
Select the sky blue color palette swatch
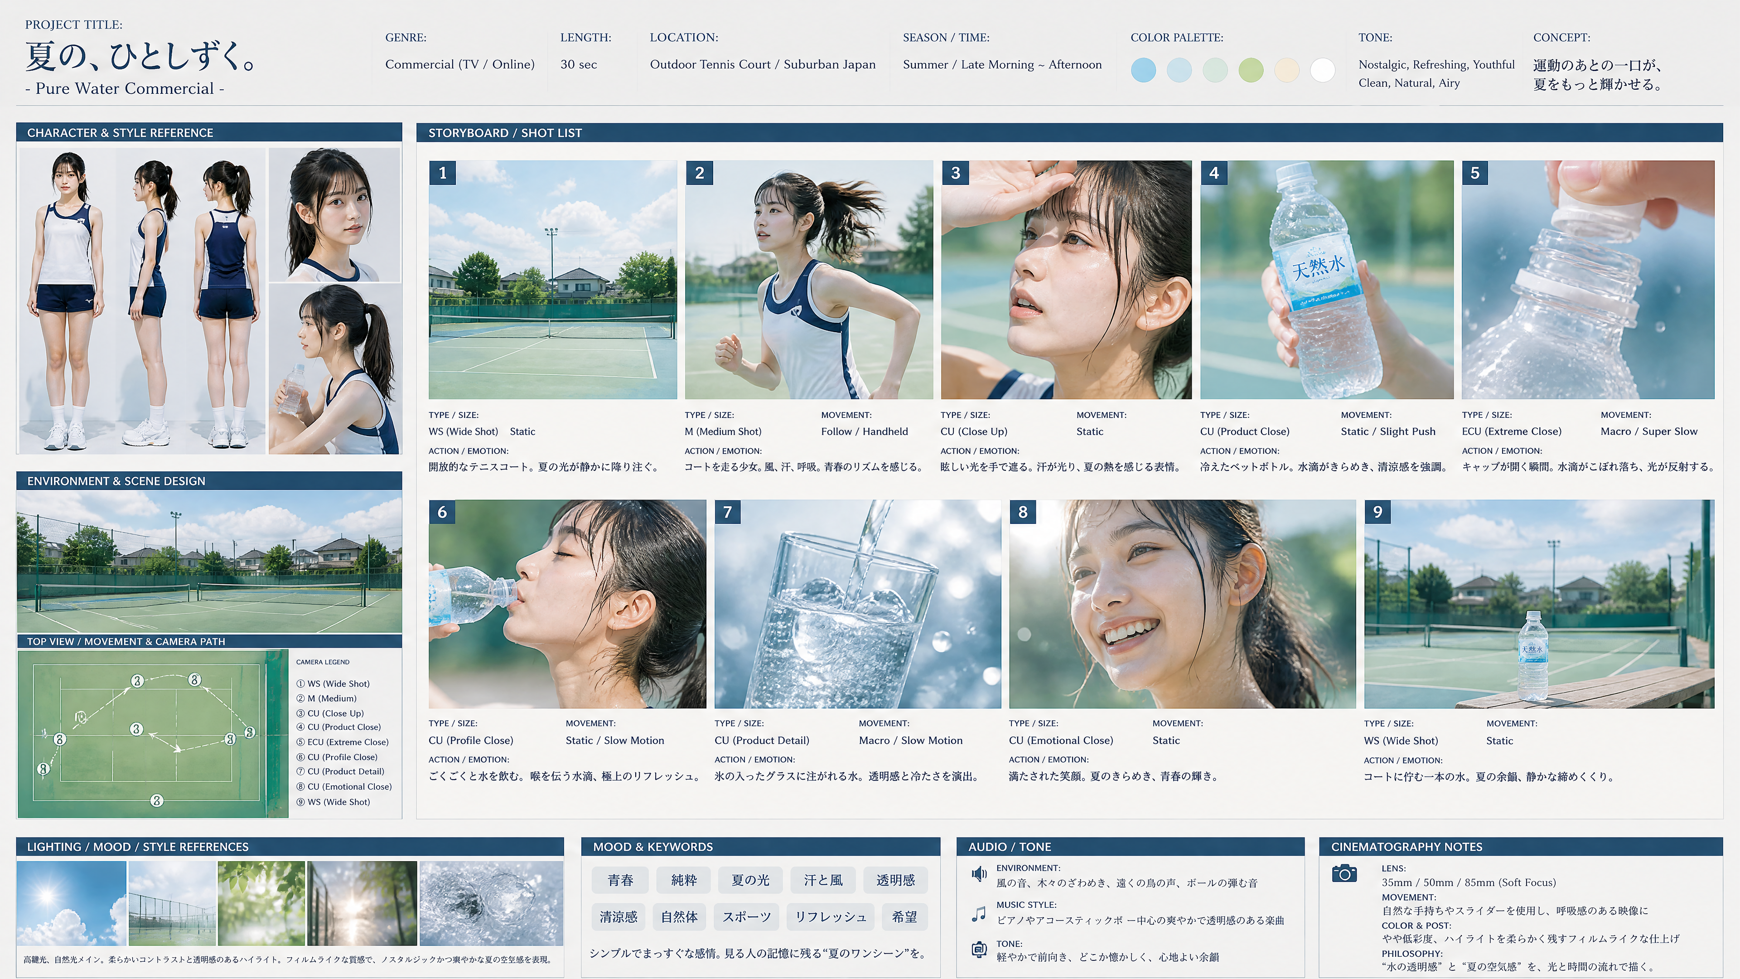coord(1143,70)
